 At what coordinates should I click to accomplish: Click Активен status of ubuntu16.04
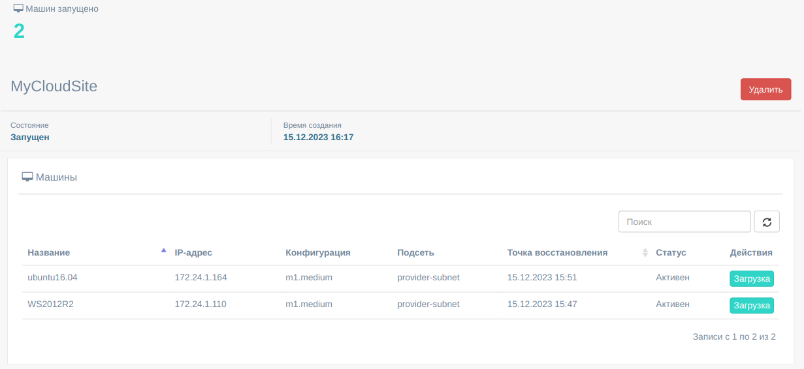coord(673,277)
